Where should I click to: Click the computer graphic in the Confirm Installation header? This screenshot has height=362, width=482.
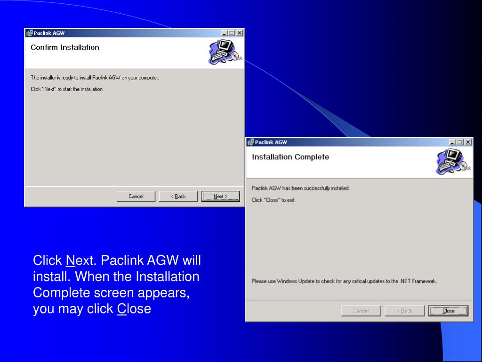point(225,52)
